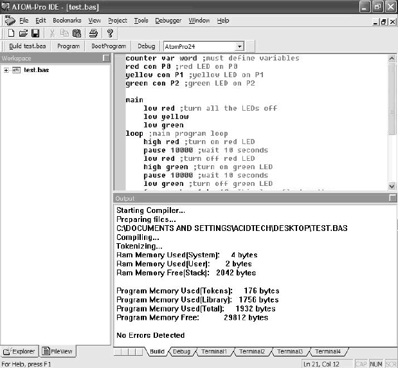The image size is (398, 368).
Task: Click the New file icon
Action: pos(11,33)
